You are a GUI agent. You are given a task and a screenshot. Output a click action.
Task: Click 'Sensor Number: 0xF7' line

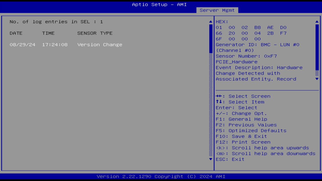(246, 56)
